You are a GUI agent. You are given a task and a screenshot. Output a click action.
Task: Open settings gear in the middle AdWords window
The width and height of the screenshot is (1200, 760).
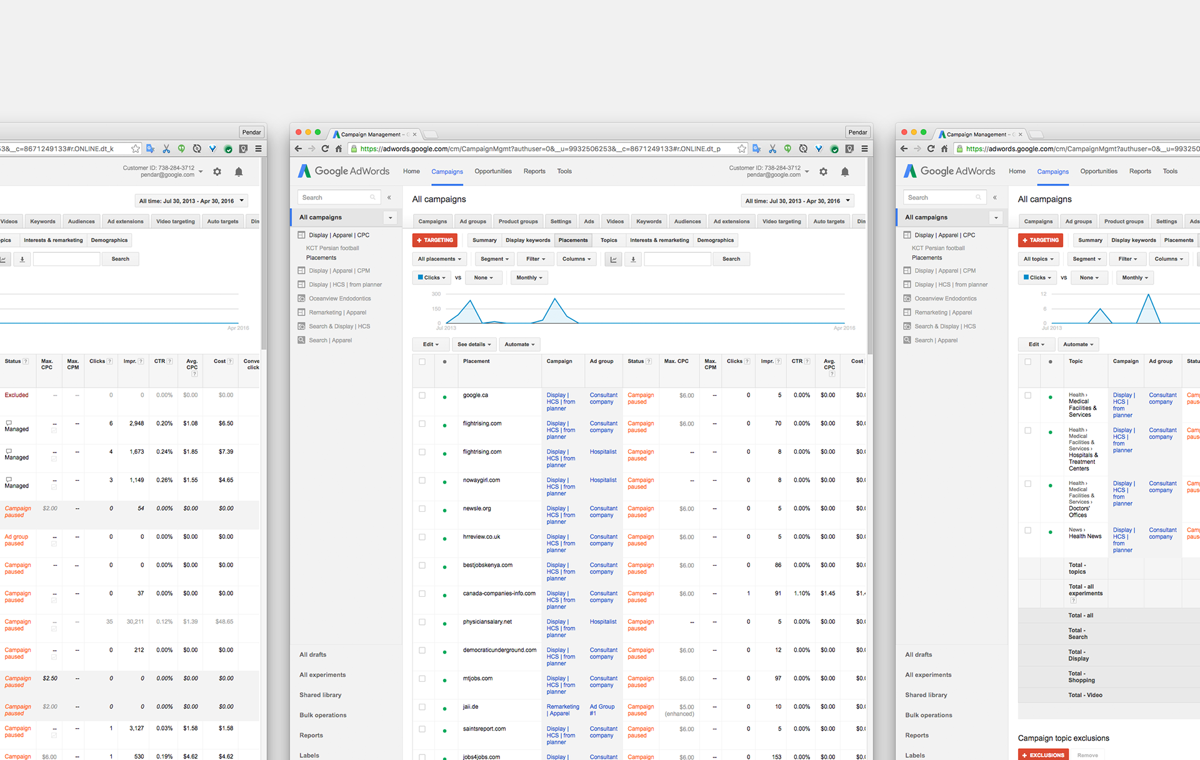coord(823,172)
